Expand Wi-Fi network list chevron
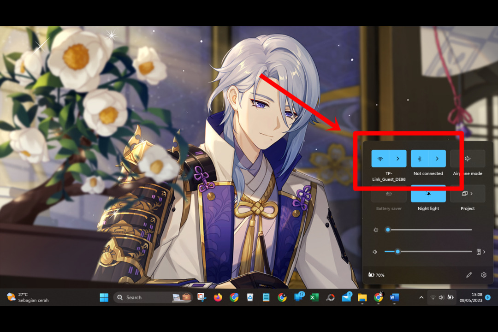This screenshot has width=498, height=332. pos(397,159)
